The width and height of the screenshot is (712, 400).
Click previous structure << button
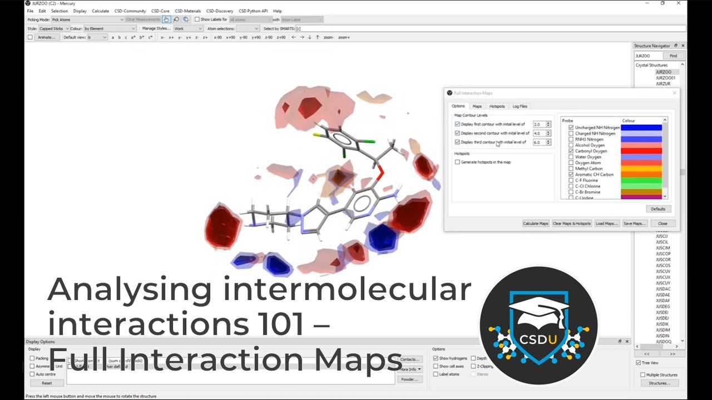pyautogui.click(x=647, y=353)
